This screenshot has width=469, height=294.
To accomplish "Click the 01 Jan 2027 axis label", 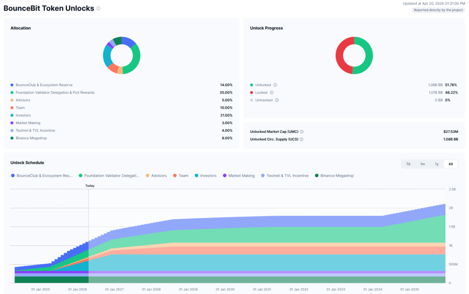I will 114,289.
